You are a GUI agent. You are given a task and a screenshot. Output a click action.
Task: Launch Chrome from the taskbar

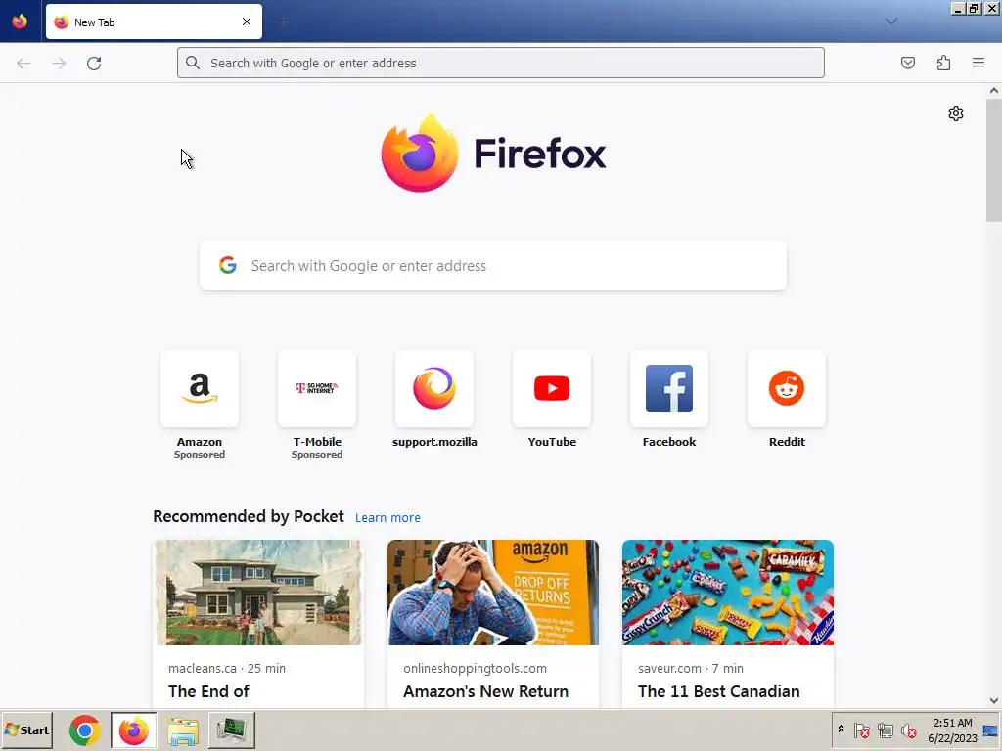pyautogui.click(x=84, y=729)
